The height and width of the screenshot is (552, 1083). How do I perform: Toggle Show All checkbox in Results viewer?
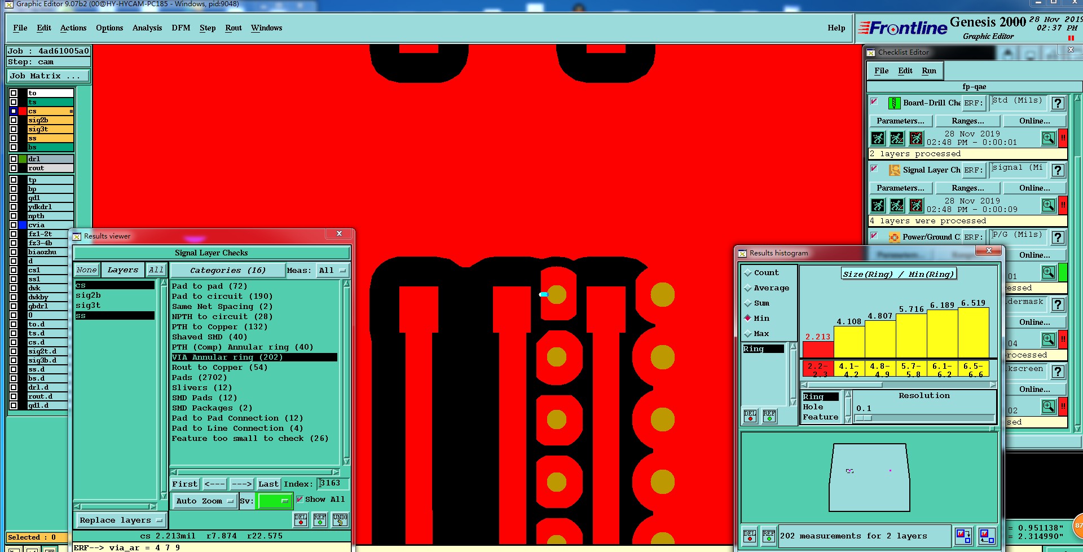point(300,499)
